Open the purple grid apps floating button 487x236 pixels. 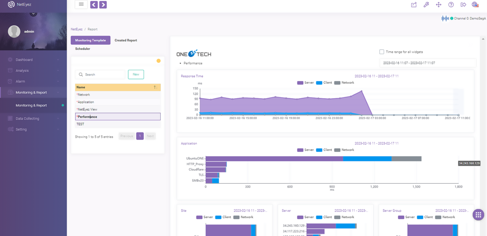478,214
